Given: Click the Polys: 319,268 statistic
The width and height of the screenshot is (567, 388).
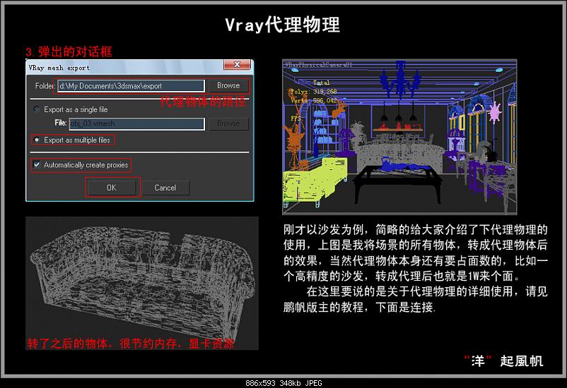Looking at the screenshot, I should pos(312,92).
